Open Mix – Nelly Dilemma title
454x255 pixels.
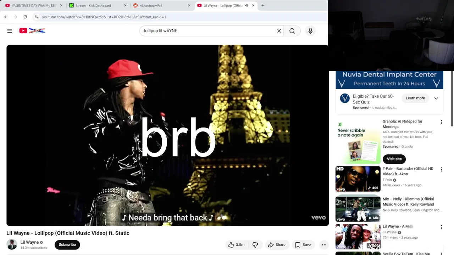click(x=408, y=202)
